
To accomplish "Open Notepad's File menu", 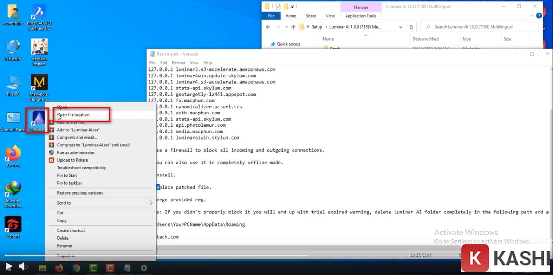I will (152, 63).
